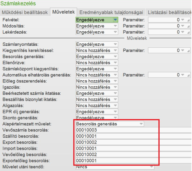Switch to the Működési beállítások tab
Screen dimensions: 192x171
pyautogui.click(x=25, y=12)
